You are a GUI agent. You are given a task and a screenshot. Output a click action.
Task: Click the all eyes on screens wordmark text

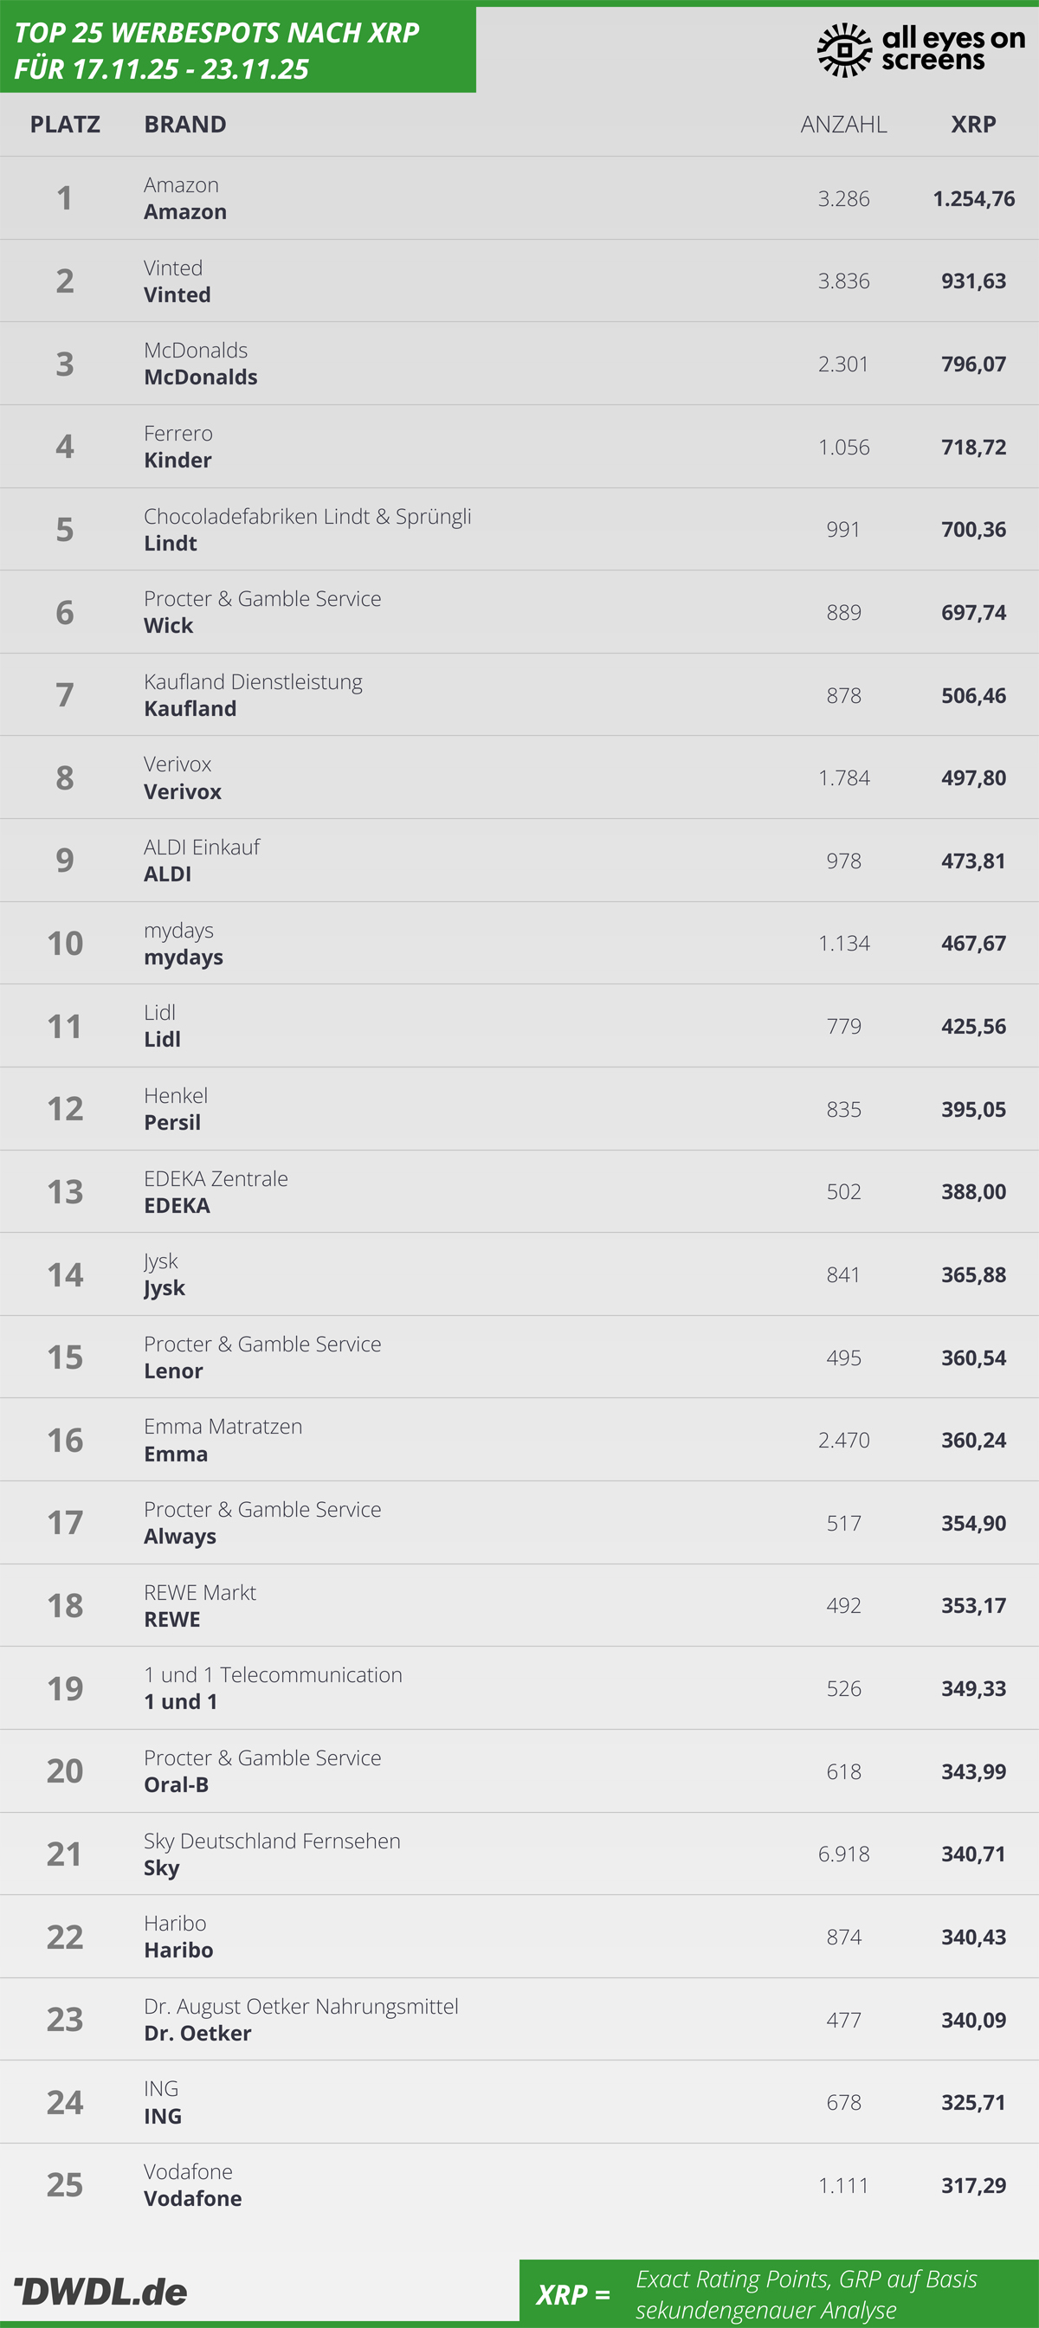coord(953,48)
